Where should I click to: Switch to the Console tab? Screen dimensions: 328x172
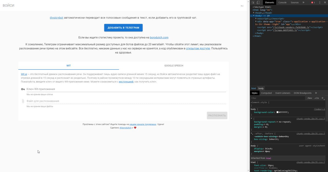pos(282,3)
